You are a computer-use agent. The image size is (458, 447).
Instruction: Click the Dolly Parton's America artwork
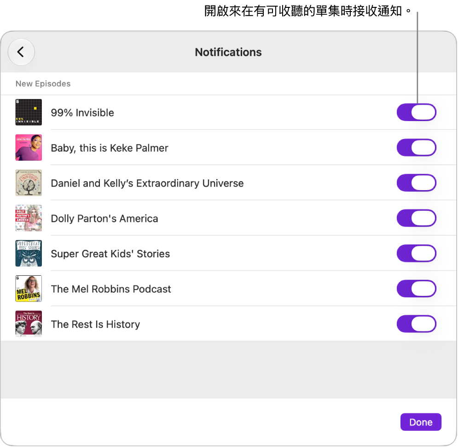(29, 218)
